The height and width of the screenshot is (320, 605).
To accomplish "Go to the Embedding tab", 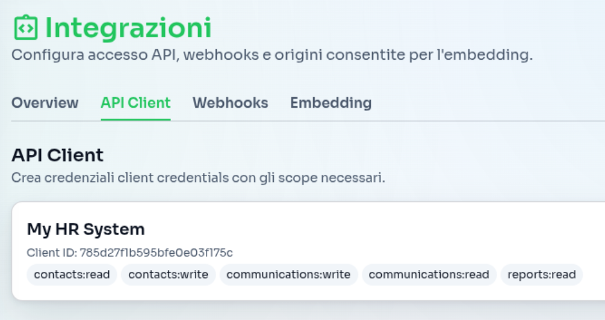I will (330, 102).
